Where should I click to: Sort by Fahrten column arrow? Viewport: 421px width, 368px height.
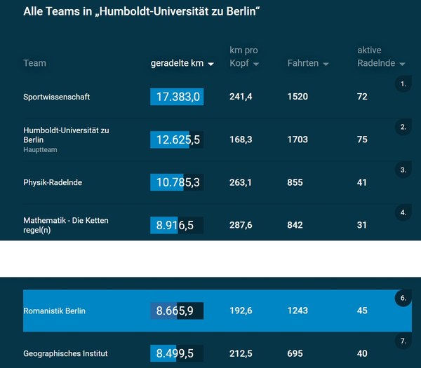click(326, 64)
